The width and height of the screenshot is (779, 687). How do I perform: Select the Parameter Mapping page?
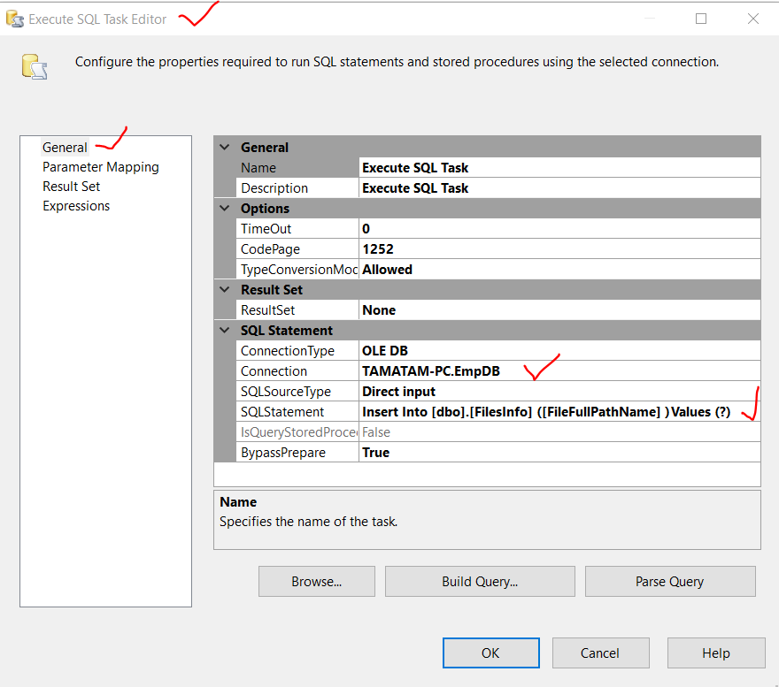(101, 166)
